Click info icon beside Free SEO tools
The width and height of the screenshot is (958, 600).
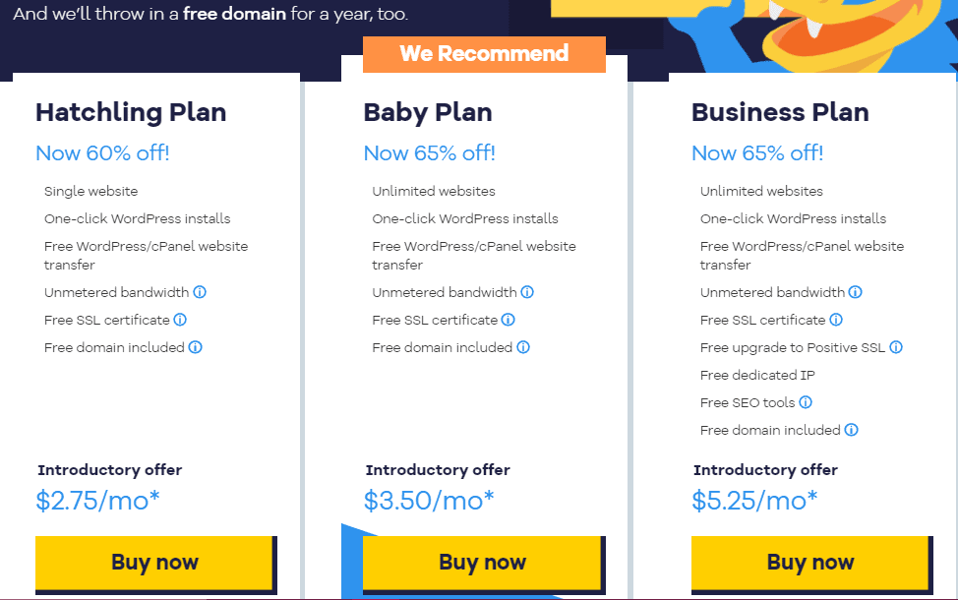point(806,402)
